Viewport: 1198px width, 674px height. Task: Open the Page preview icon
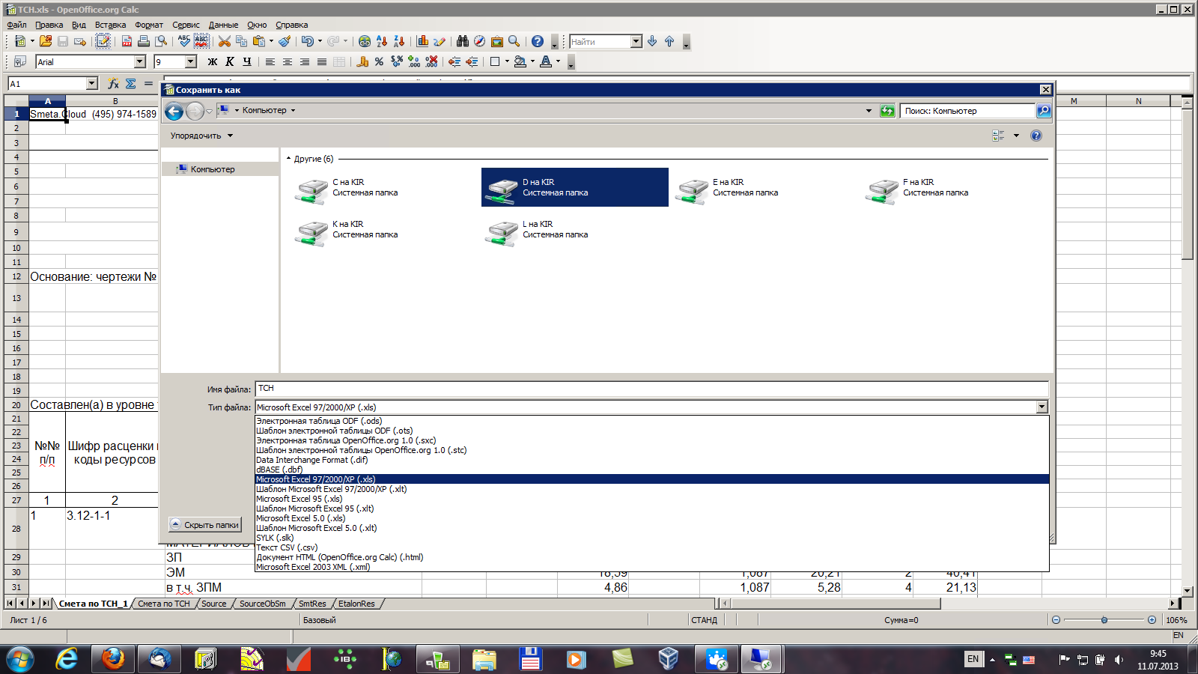tap(161, 41)
